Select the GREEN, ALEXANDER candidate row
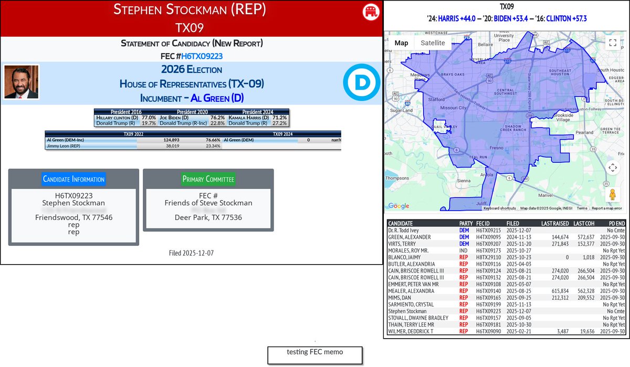Viewport: 630px width, 367px height. click(507, 237)
